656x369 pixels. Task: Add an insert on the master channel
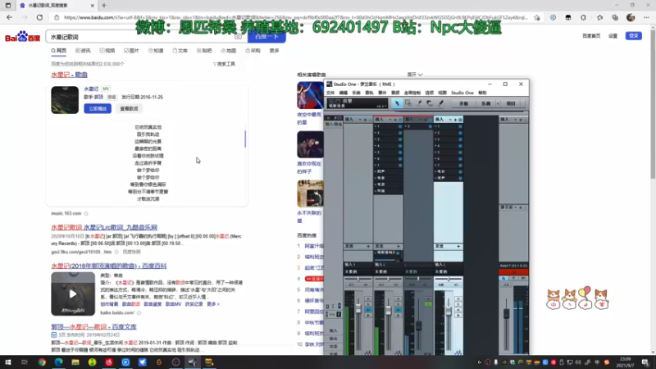tap(521, 120)
